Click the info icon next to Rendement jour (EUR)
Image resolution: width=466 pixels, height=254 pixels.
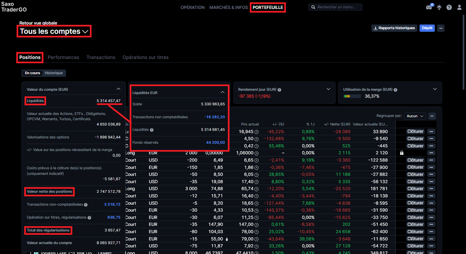pyautogui.click(x=279, y=90)
